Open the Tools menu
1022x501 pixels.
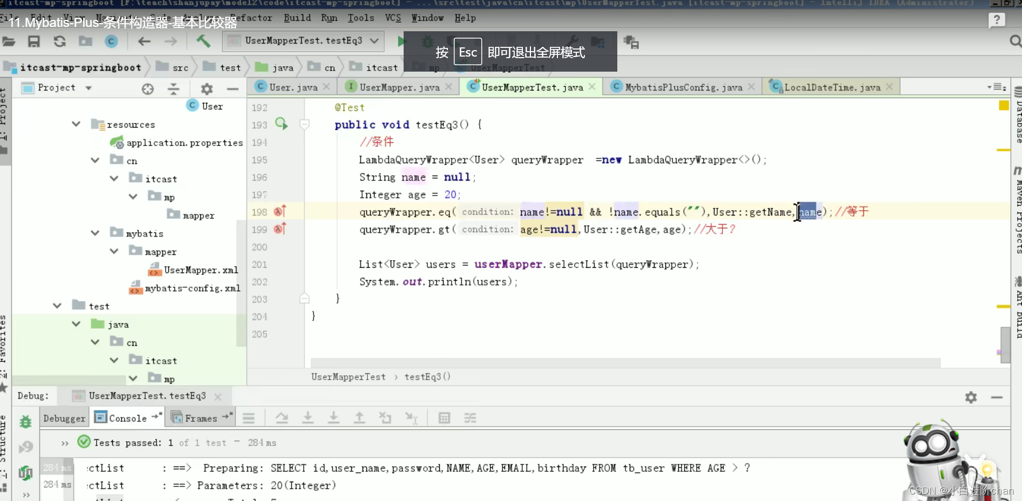[x=361, y=18]
